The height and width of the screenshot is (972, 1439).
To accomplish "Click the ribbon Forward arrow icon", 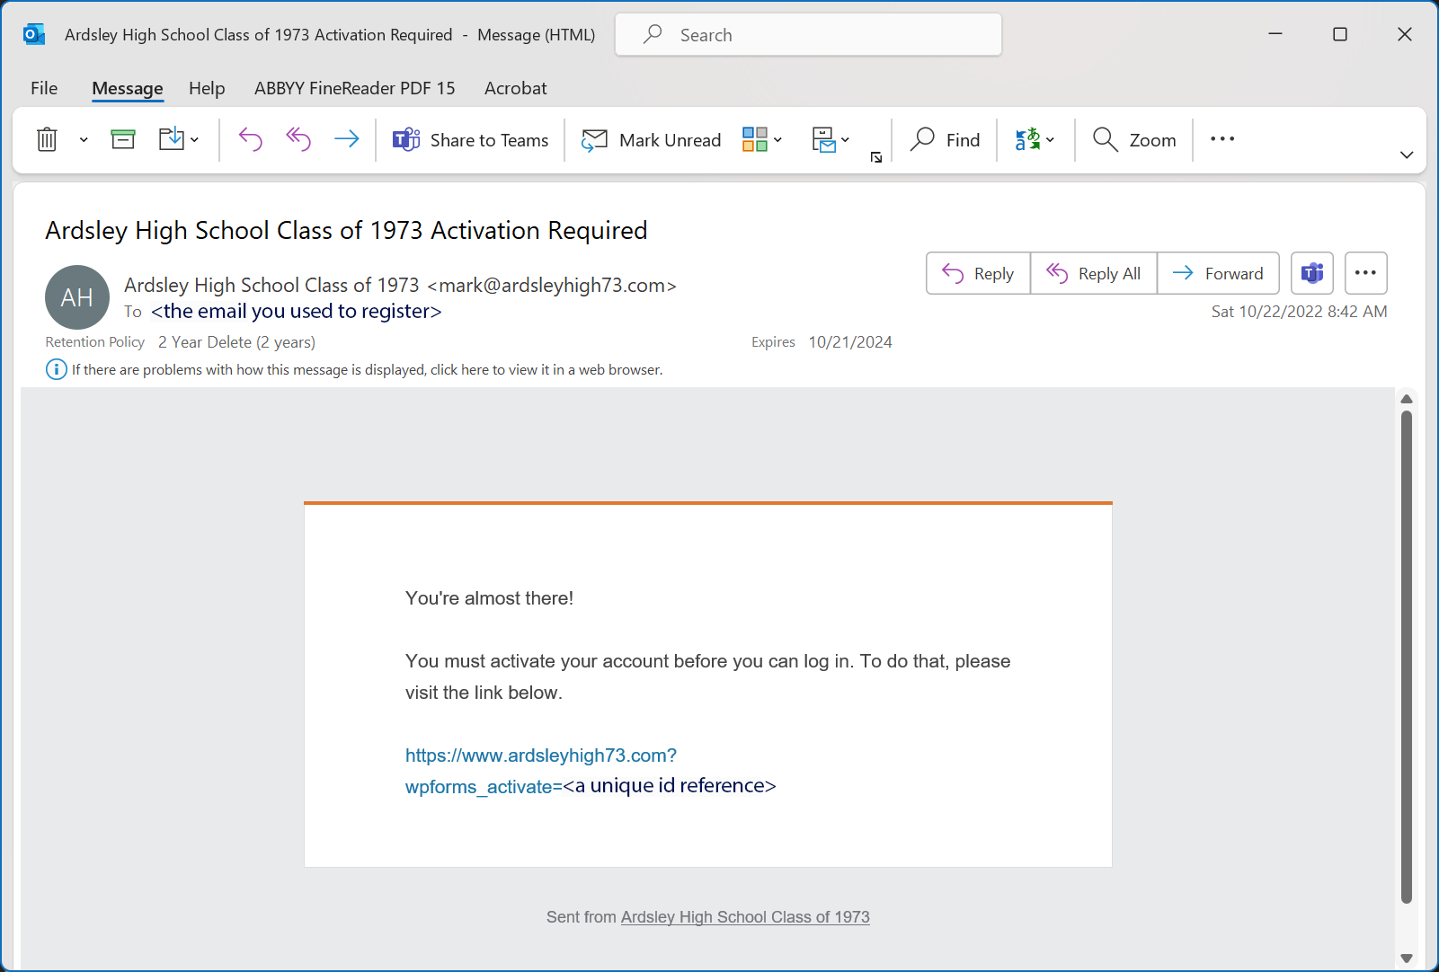I will pyautogui.click(x=346, y=139).
